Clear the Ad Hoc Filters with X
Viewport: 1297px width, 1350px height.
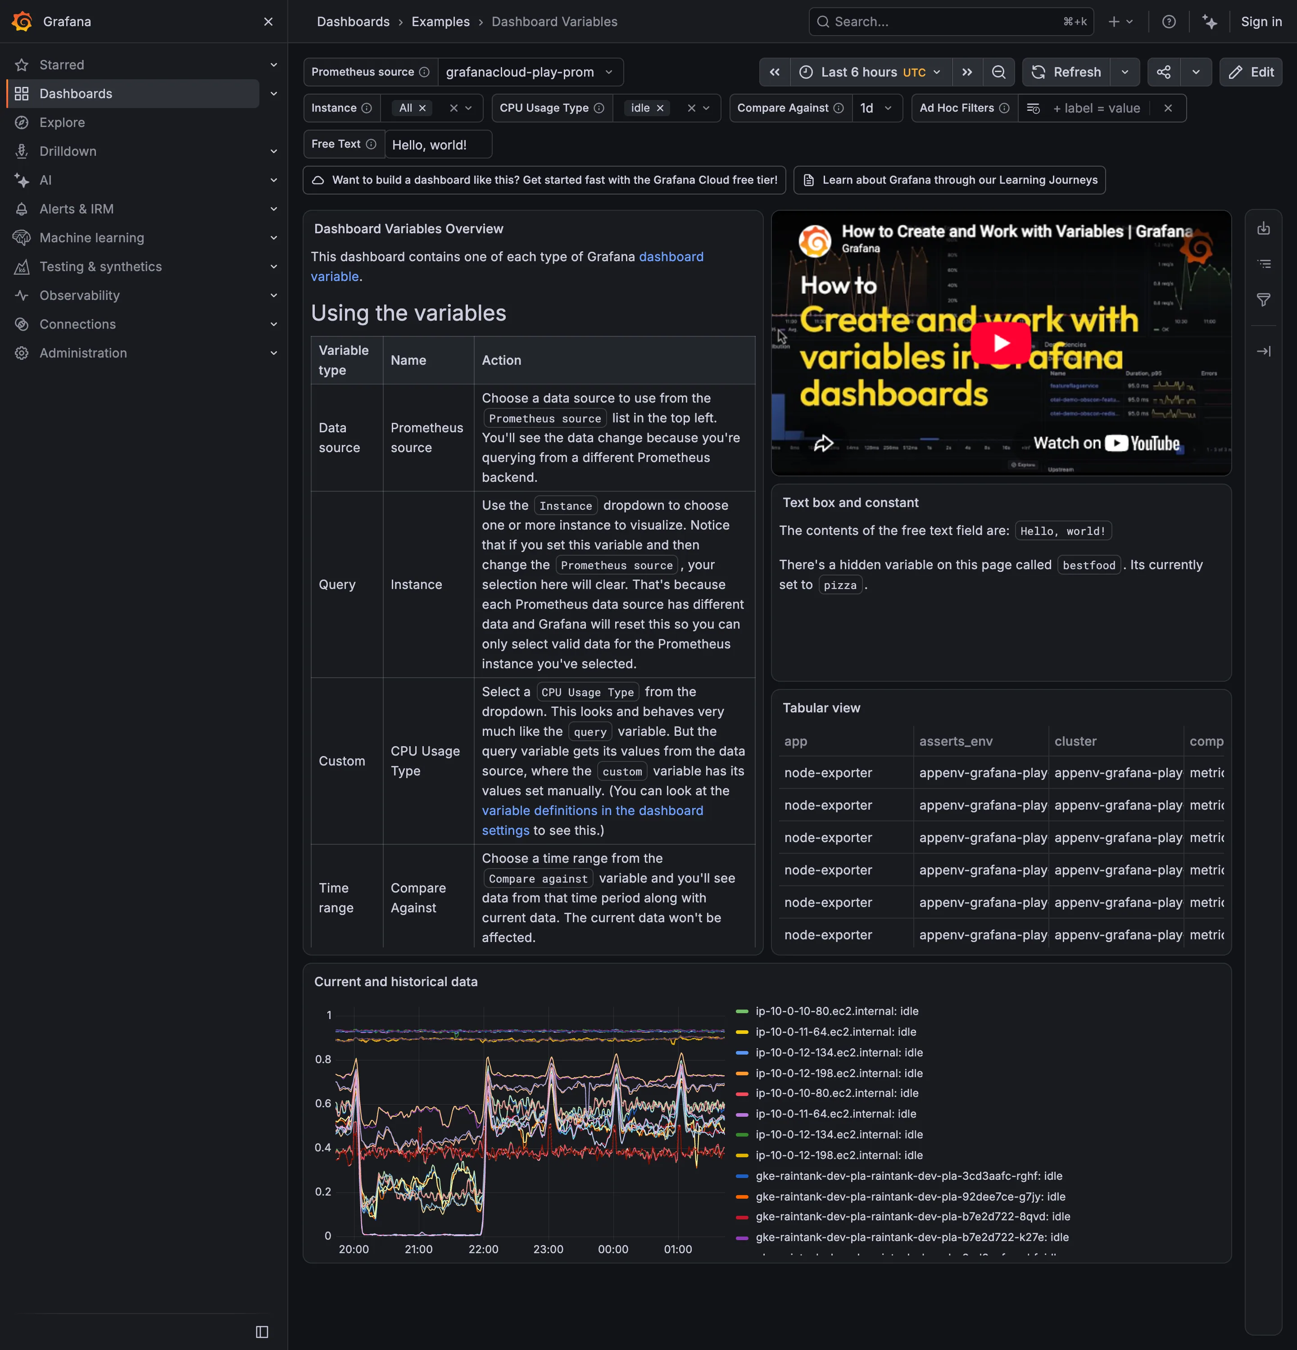pos(1167,108)
